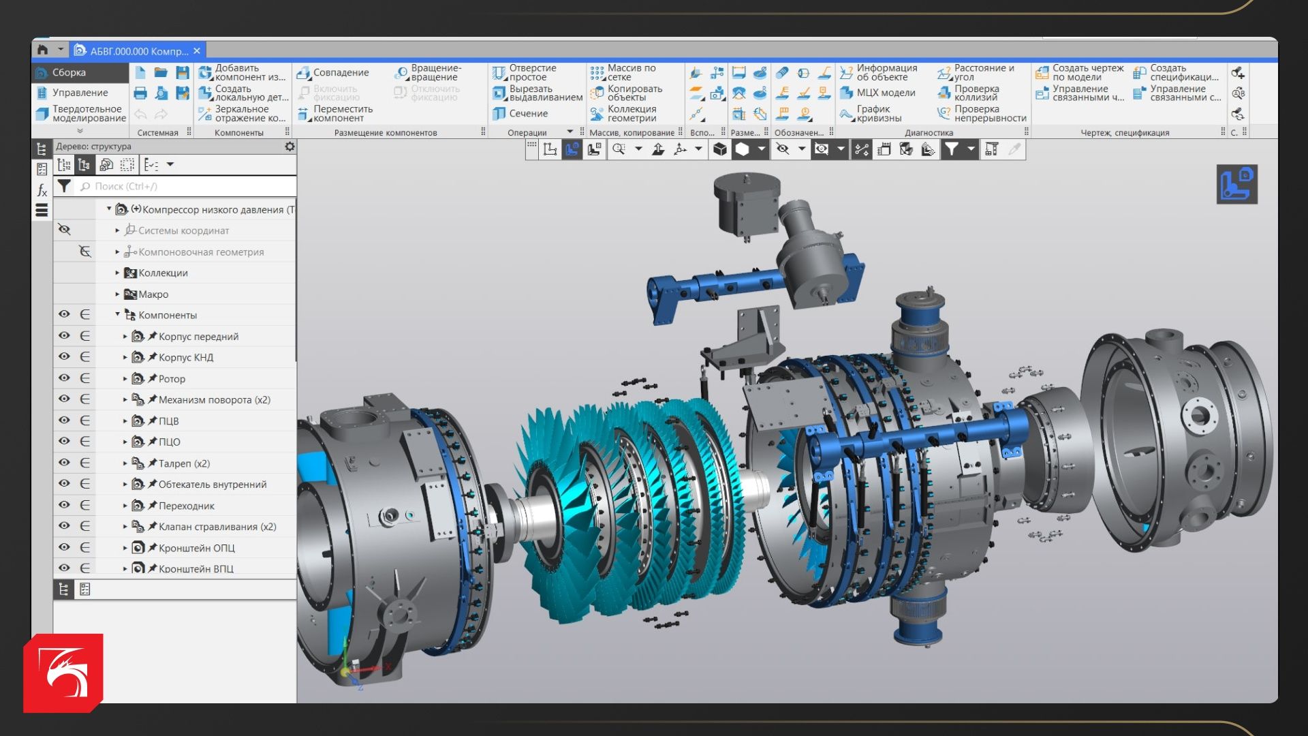The image size is (1308, 736).
Task: Switch to the Управление tab set
Action: tap(80, 93)
